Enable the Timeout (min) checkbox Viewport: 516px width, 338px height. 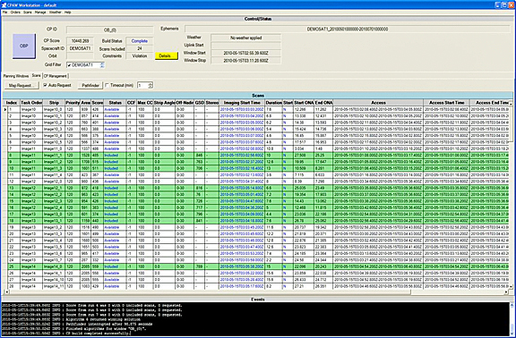tap(107, 85)
